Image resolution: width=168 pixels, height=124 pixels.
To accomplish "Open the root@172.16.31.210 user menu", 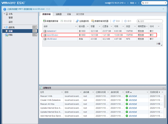I will click(115, 3).
